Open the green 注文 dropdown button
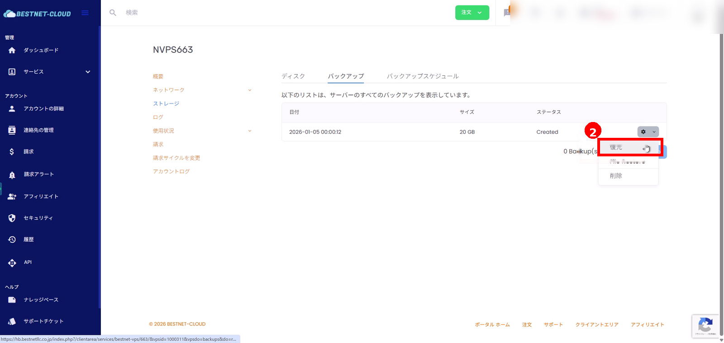This screenshot has height=343, width=724. click(x=472, y=13)
